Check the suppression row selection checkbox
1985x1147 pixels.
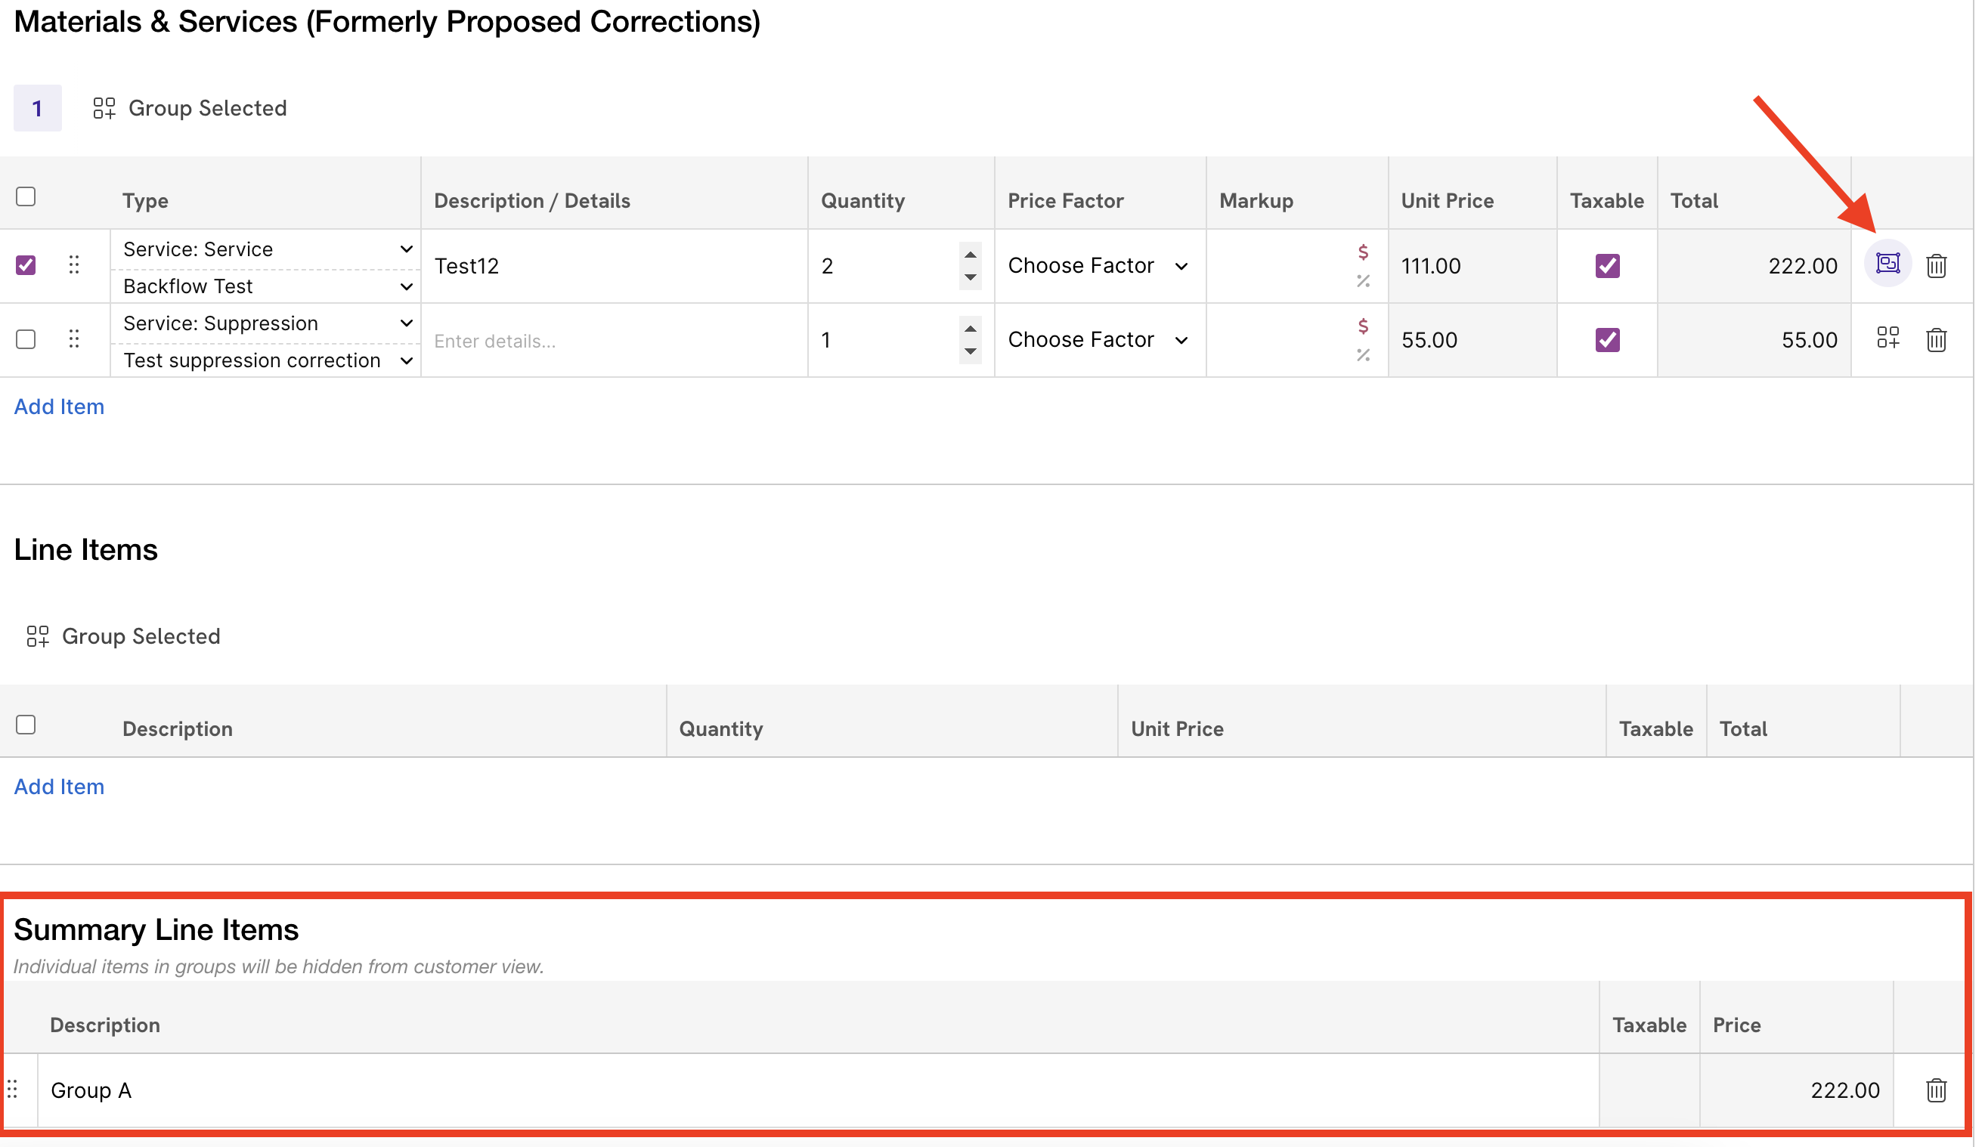click(x=26, y=339)
